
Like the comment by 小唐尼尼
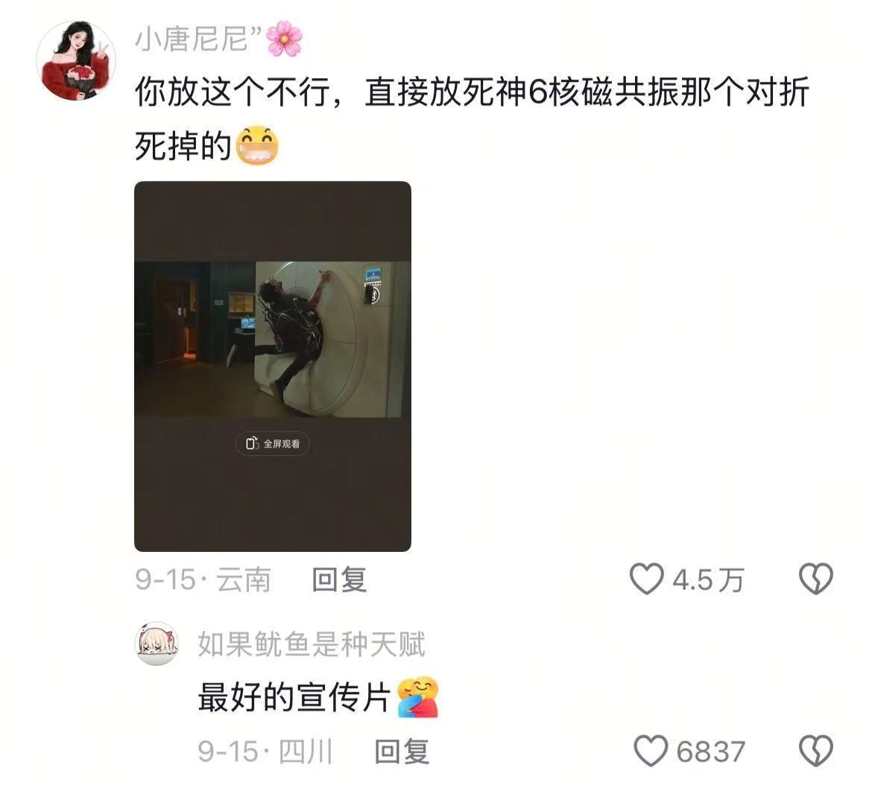646,579
